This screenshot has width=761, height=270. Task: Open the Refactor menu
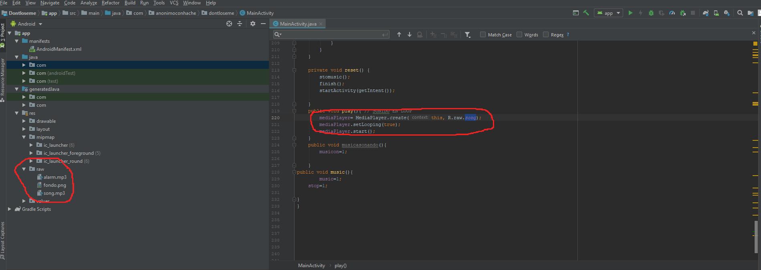coord(110,3)
